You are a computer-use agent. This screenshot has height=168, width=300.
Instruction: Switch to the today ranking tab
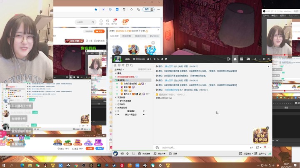(114, 36)
